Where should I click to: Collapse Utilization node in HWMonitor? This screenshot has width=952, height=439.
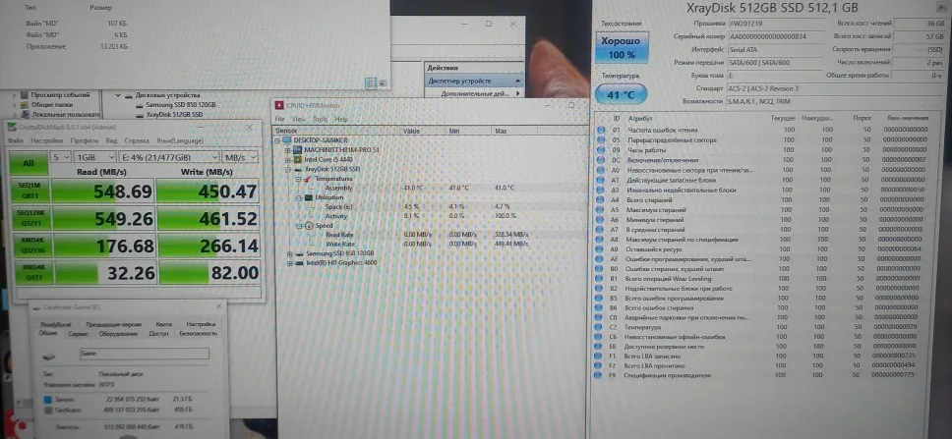pos(299,197)
